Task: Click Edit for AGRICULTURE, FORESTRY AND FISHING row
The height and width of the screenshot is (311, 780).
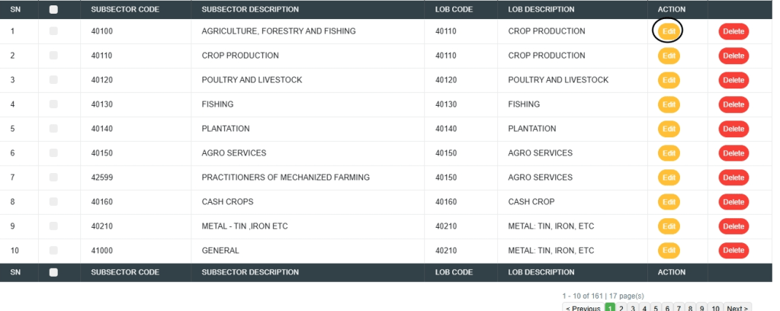Action: [668, 31]
